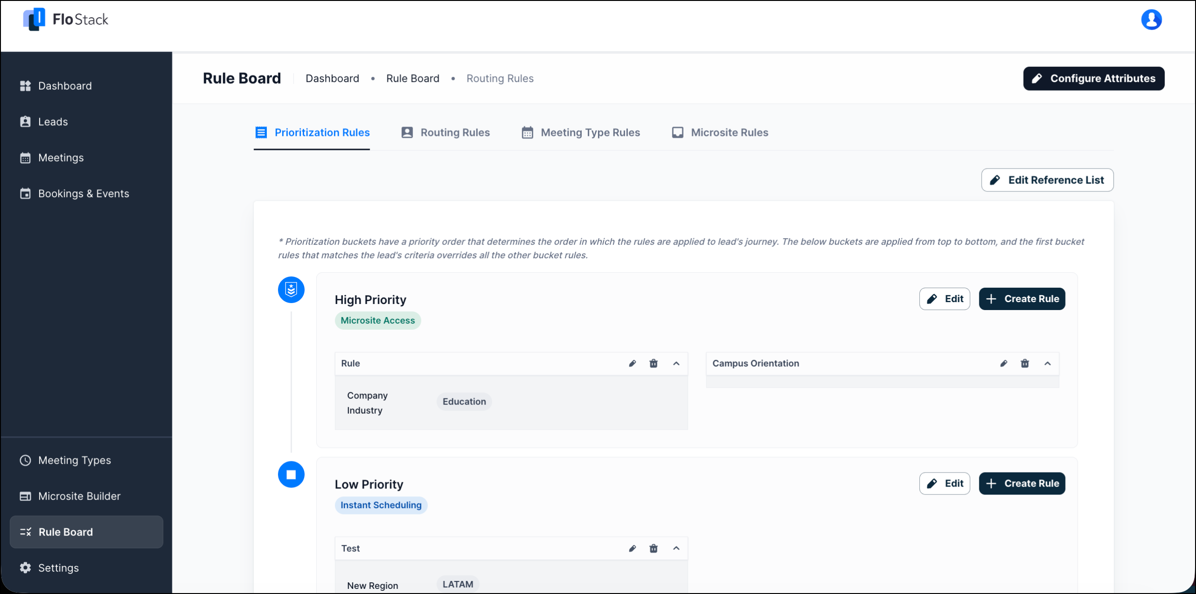The height and width of the screenshot is (594, 1196).
Task: Go to Rule Board via breadcrumb link
Action: click(413, 78)
